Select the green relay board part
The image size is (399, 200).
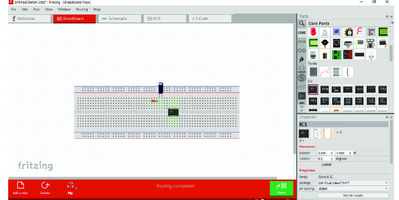(336, 55)
